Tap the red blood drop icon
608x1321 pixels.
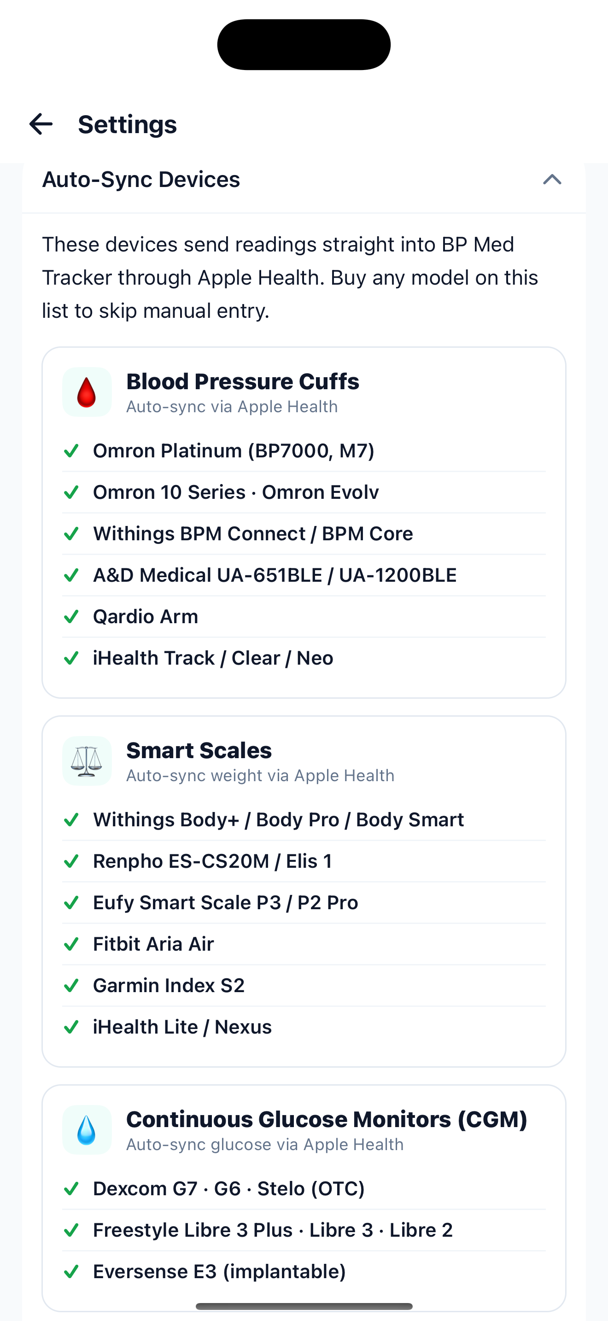(x=87, y=392)
